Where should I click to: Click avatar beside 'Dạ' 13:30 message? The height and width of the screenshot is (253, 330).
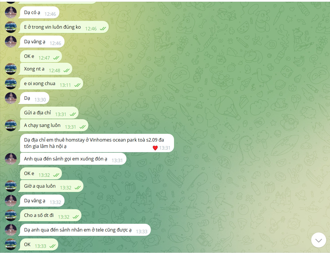[11, 98]
